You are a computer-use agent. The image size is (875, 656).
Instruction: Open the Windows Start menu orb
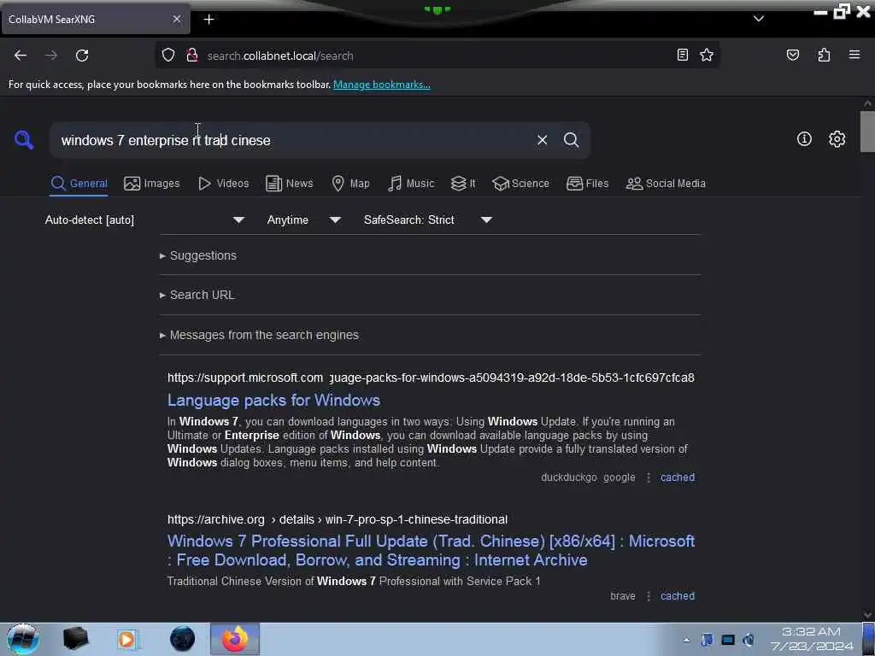[22, 639]
